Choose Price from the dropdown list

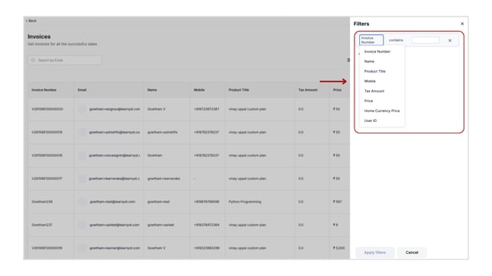(x=368, y=101)
